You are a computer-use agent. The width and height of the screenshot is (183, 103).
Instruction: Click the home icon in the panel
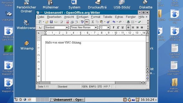tap(21, 100)
